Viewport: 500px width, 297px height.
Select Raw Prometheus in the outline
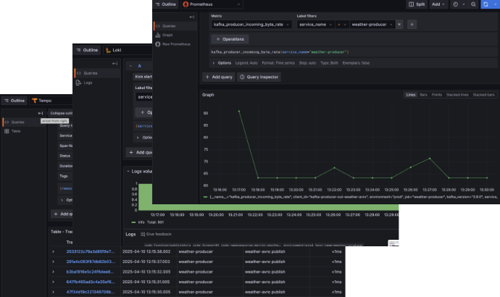[175, 44]
